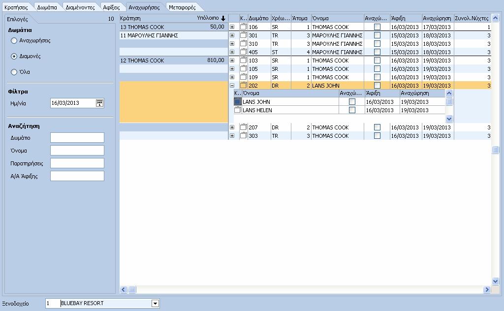Click the luggage icon for room 105
The width and height of the screenshot is (504, 311).
click(244, 68)
